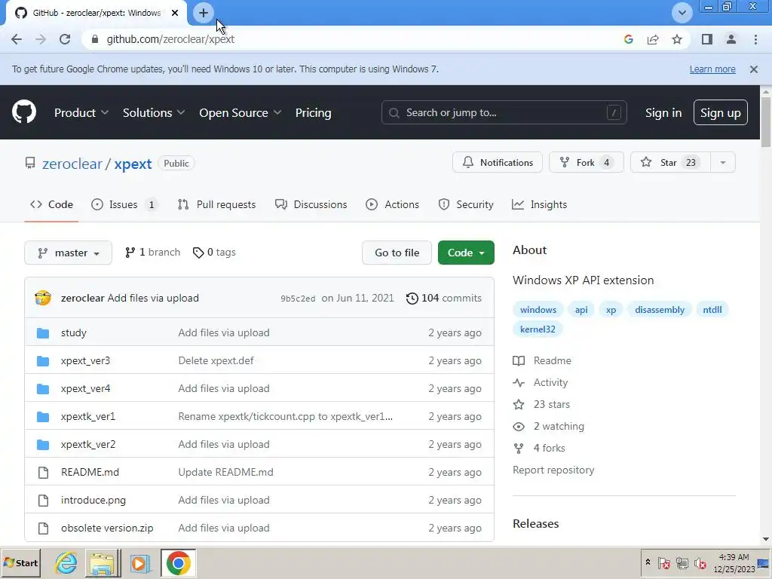The width and height of the screenshot is (772, 579).
Task: Expand the Open Source menu
Action: [x=240, y=113]
